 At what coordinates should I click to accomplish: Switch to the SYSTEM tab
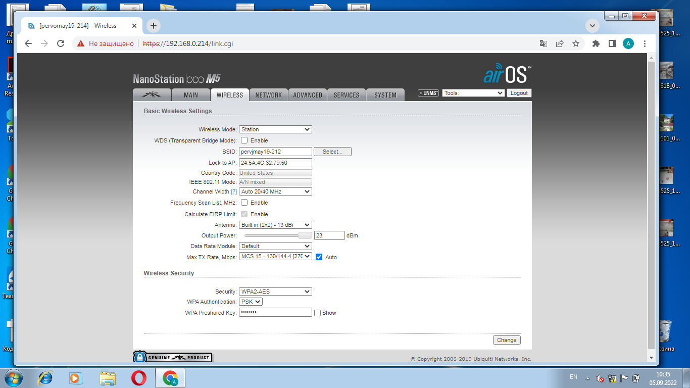click(385, 95)
